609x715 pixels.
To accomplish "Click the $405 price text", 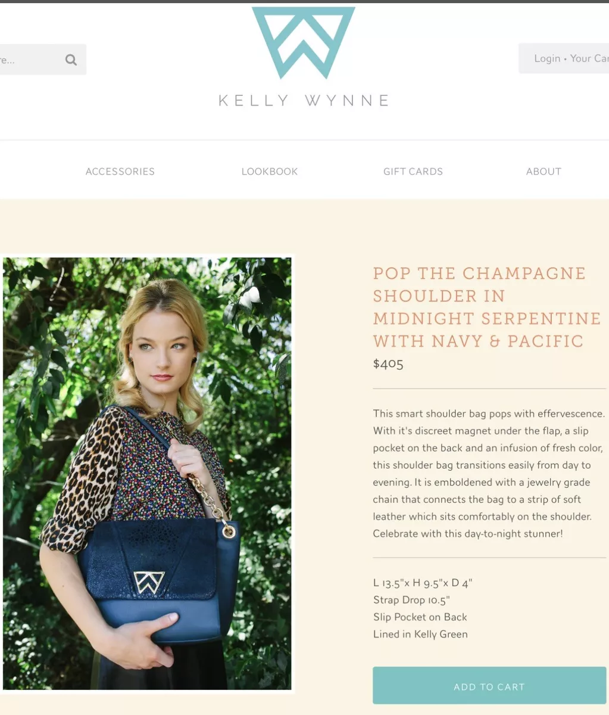I will [388, 363].
